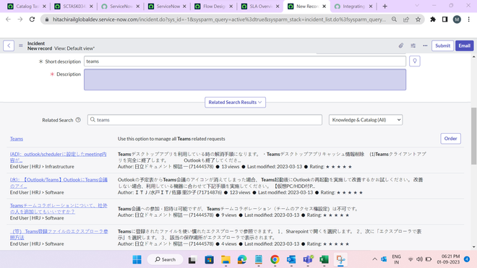Open the Chrome three-dot menu
477x268 pixels.
pos(469,20)
